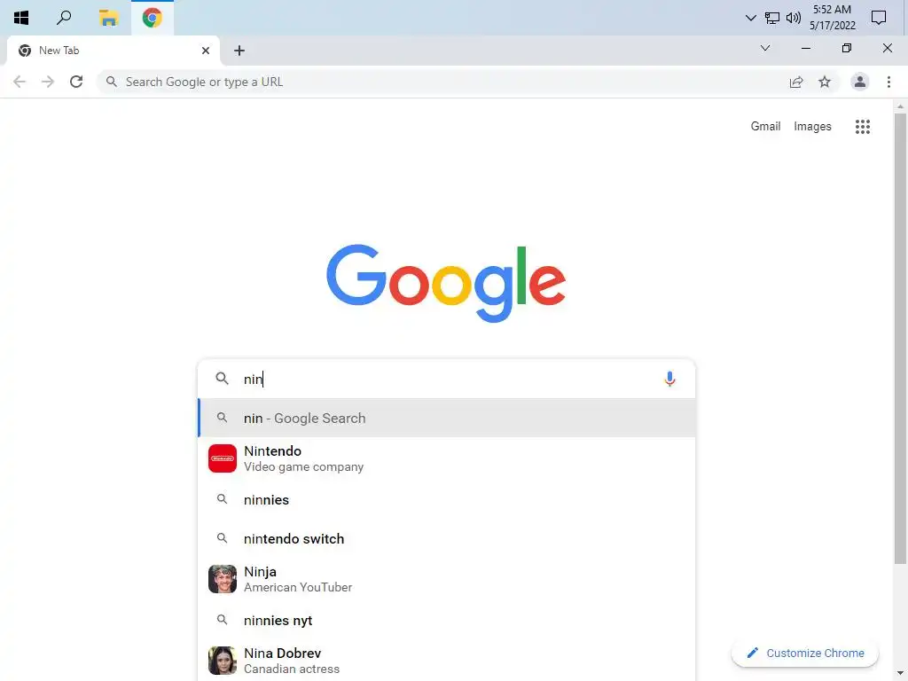
Task: Start voice search with microphone
Action: pyautogui.click(x=669, y=379)
